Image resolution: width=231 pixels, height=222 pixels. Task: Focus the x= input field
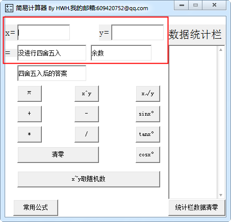click(44, 33)
